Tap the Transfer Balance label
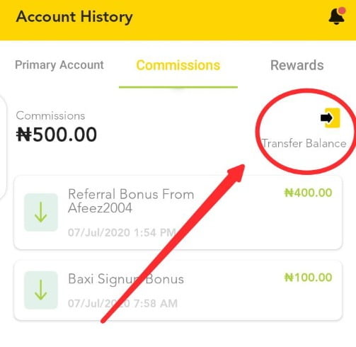Screen dimensions: 356x347 pos(304,143)
